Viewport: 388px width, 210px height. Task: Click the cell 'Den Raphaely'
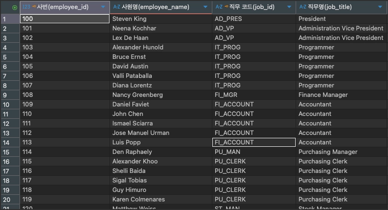tap(161, 152)
